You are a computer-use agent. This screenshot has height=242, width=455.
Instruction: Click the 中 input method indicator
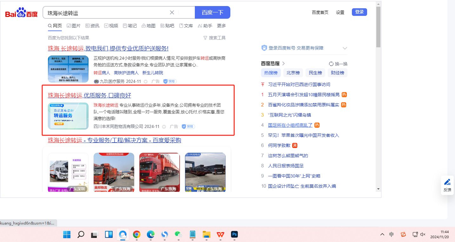tap(392, 234)
